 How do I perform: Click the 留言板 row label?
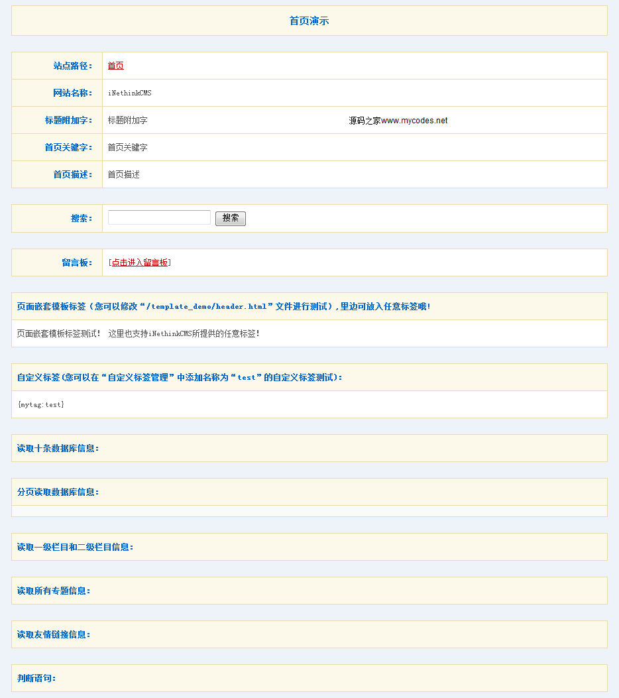78,262
